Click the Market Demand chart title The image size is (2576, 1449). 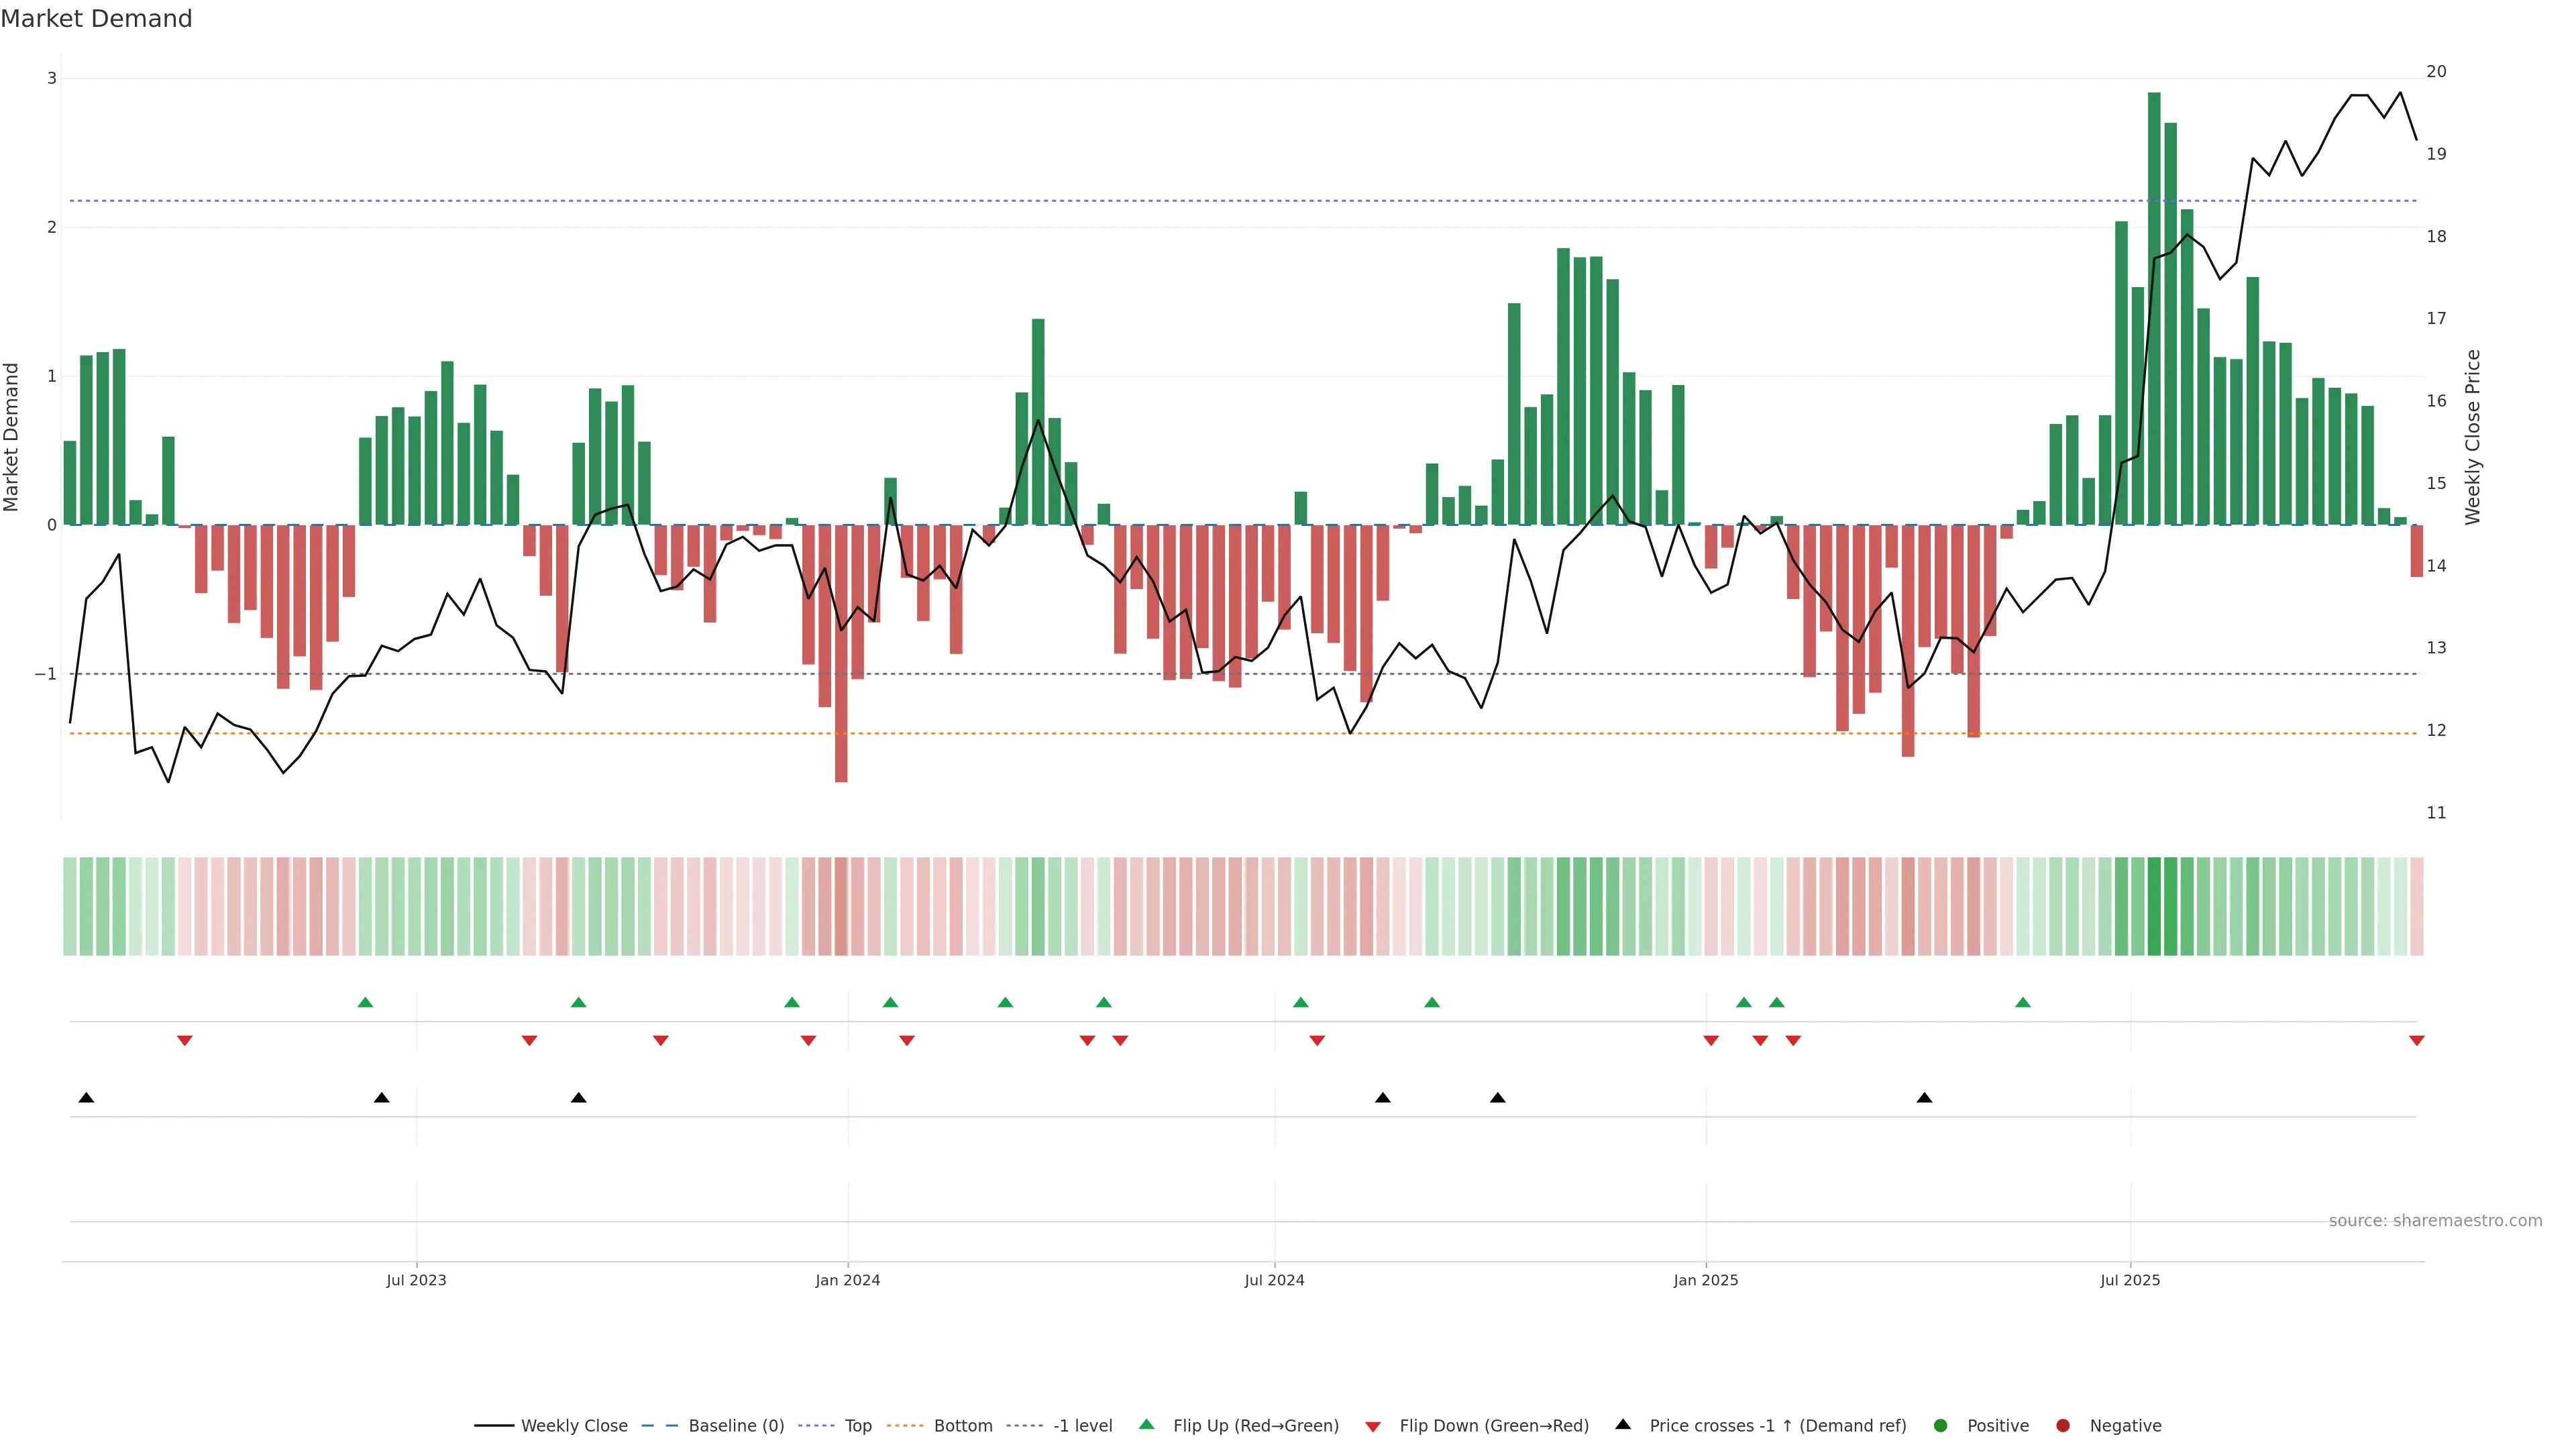[96, 19]
